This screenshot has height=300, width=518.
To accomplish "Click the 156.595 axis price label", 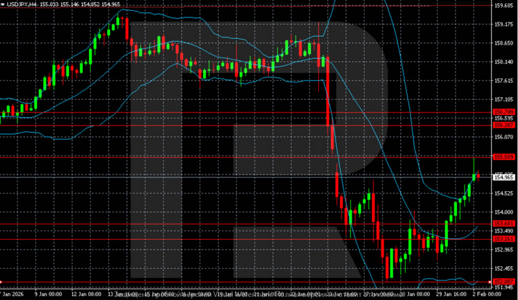I will (504, 118).
